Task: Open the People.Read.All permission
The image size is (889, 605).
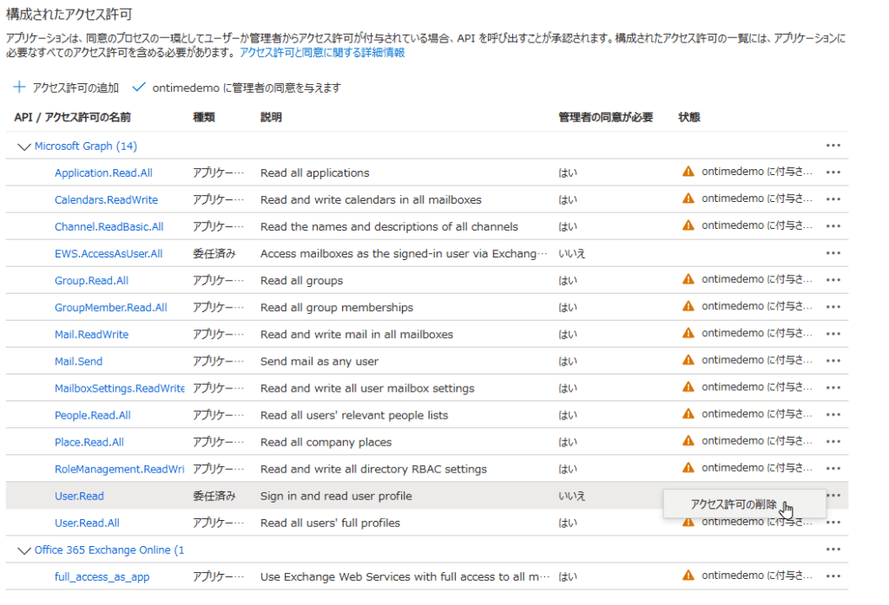Action: pyautogui.click(x=92, y=415)
